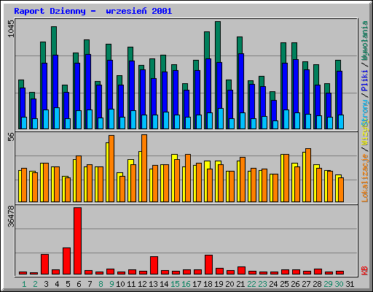Click day label "24" on the axis
The width and height of the screenshot is (373, 292).
point(273,284)
